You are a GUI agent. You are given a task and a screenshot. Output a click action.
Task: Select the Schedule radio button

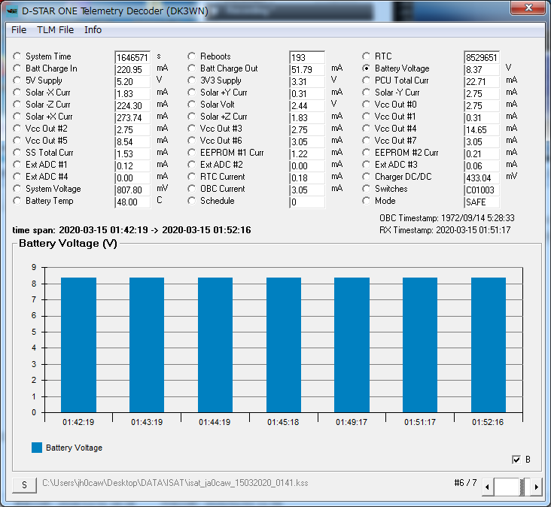point(191,201)
